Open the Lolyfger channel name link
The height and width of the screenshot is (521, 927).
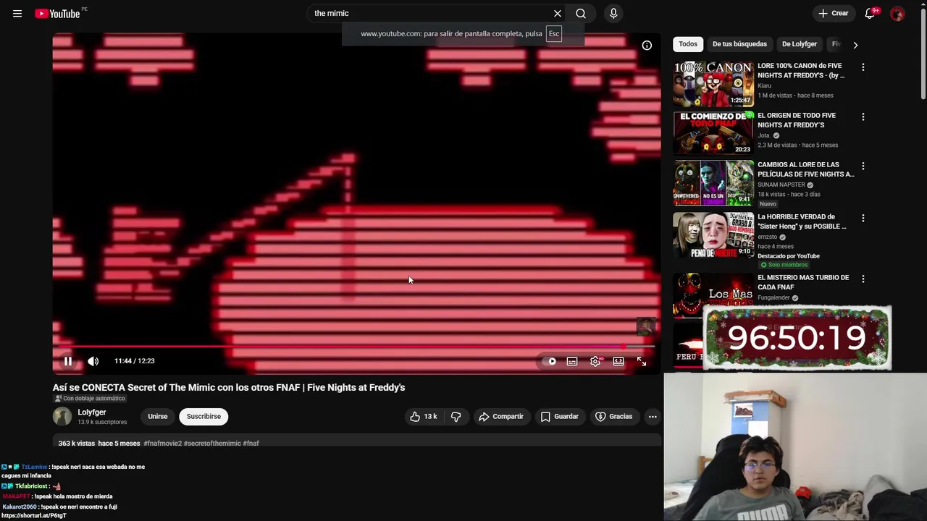point(92,412)
